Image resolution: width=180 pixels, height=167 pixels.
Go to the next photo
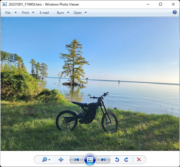[x=103, y=160]
